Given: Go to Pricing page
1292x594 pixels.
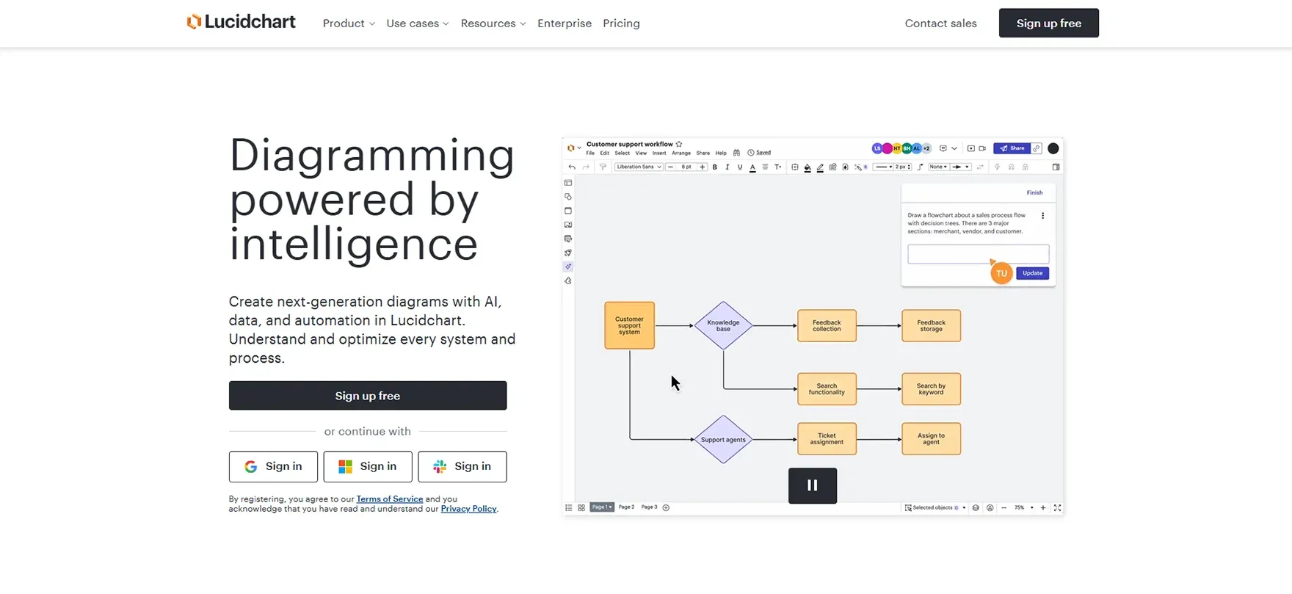Looking at the screenshot, I should 621,23.
